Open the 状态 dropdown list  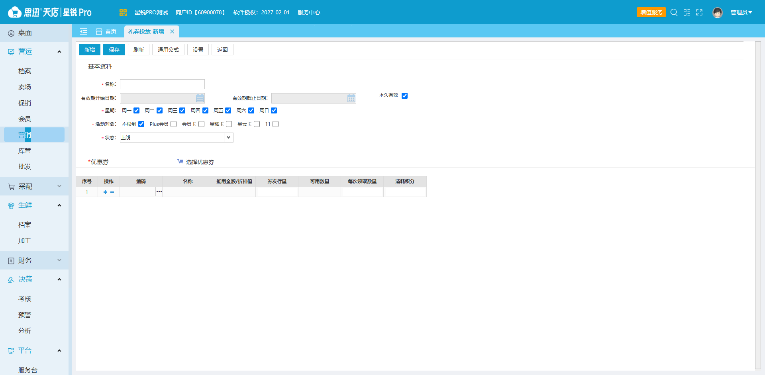click(x=229, y=137)
